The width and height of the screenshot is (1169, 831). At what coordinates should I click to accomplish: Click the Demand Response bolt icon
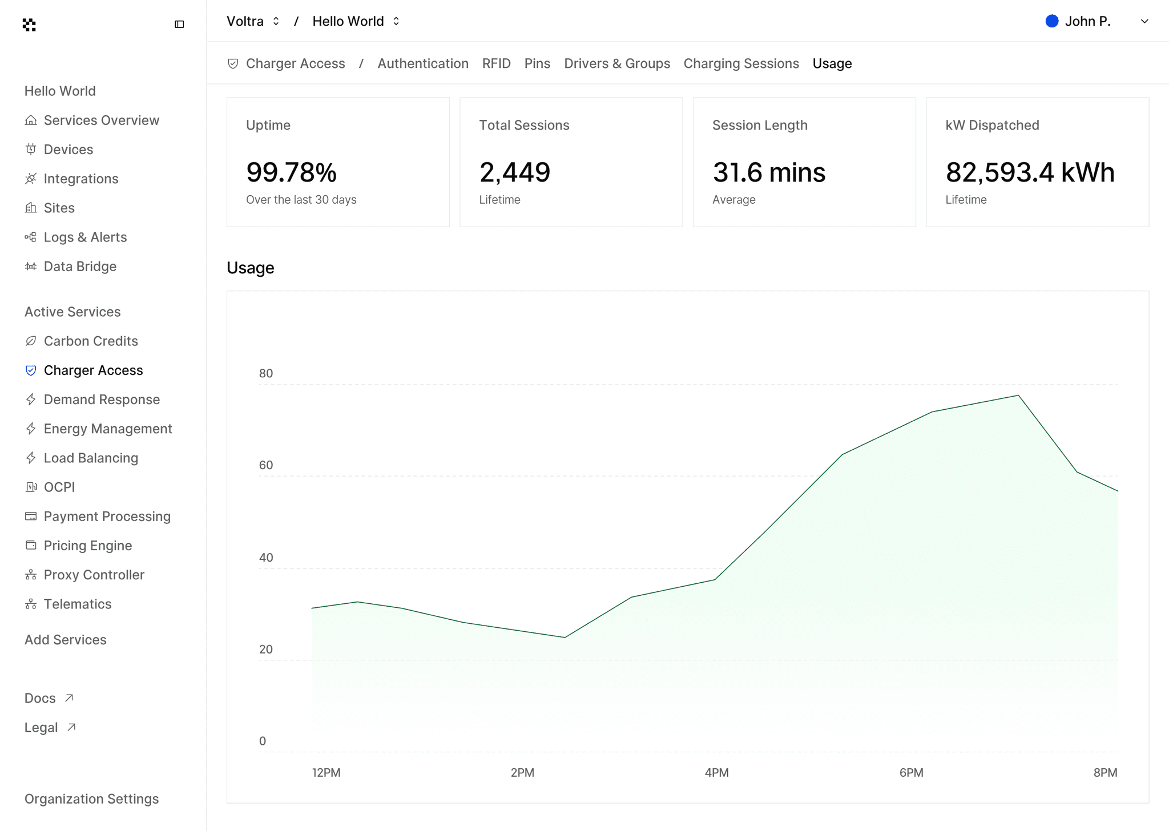coord(31,399)
